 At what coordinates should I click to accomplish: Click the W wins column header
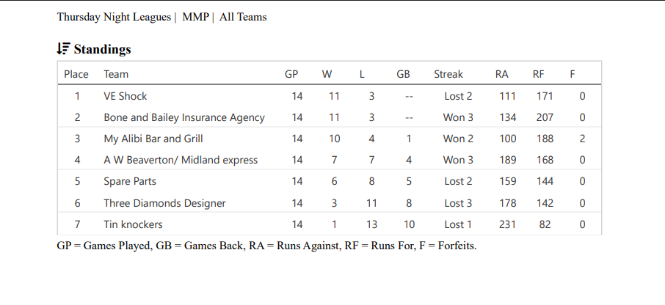pyautogui.click(x=327, y=74)
